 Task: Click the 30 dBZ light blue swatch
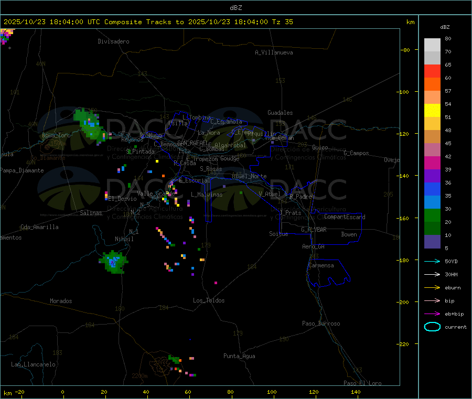coord(432,202)
